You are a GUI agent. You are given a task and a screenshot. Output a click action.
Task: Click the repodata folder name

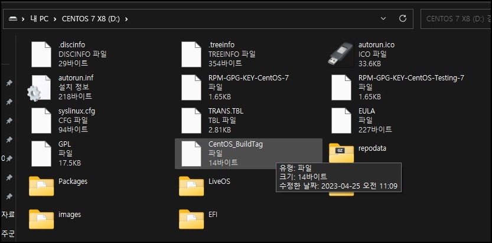tap(372, 148)
